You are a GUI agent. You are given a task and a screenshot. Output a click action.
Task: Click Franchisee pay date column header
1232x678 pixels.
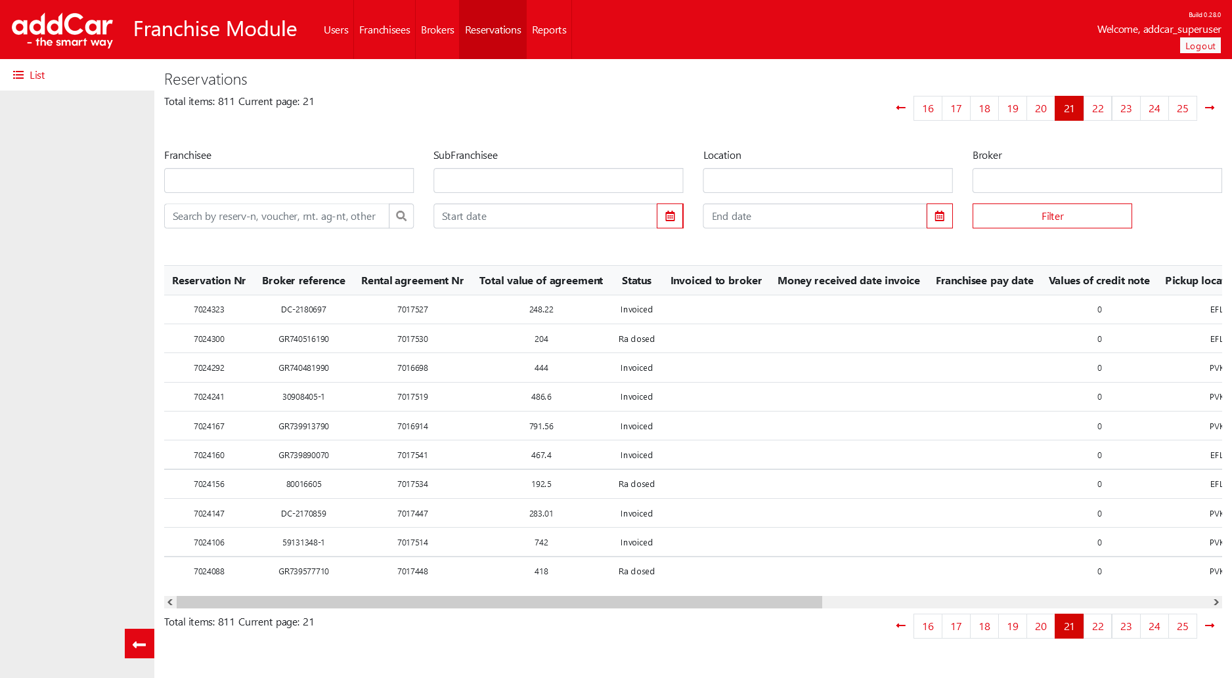tap(984, 280)
